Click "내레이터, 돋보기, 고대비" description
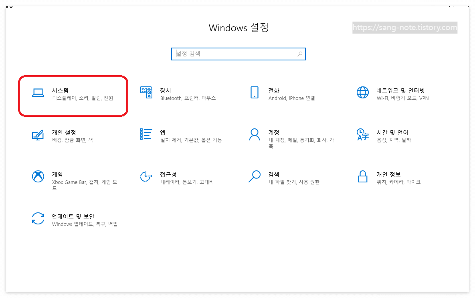The width and height of the screenshot is (475, 298). click(x=187, y=182)
